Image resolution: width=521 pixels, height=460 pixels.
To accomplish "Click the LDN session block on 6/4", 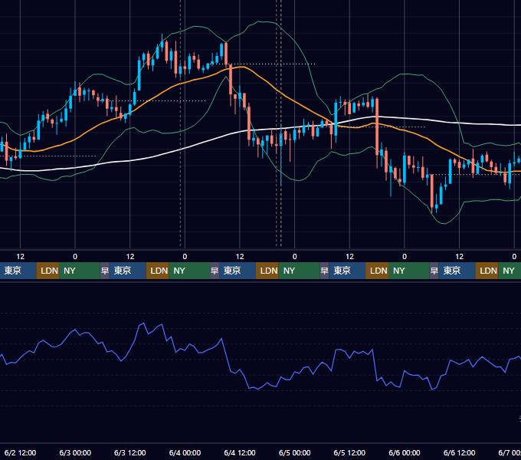I will point(267,271).
